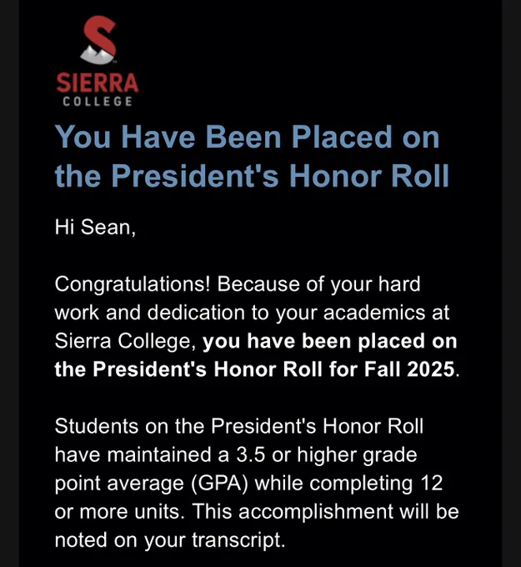This screenshot has width=521, height=567.
Task: Click the '3.5' GPA value
Action: (251, 455)
